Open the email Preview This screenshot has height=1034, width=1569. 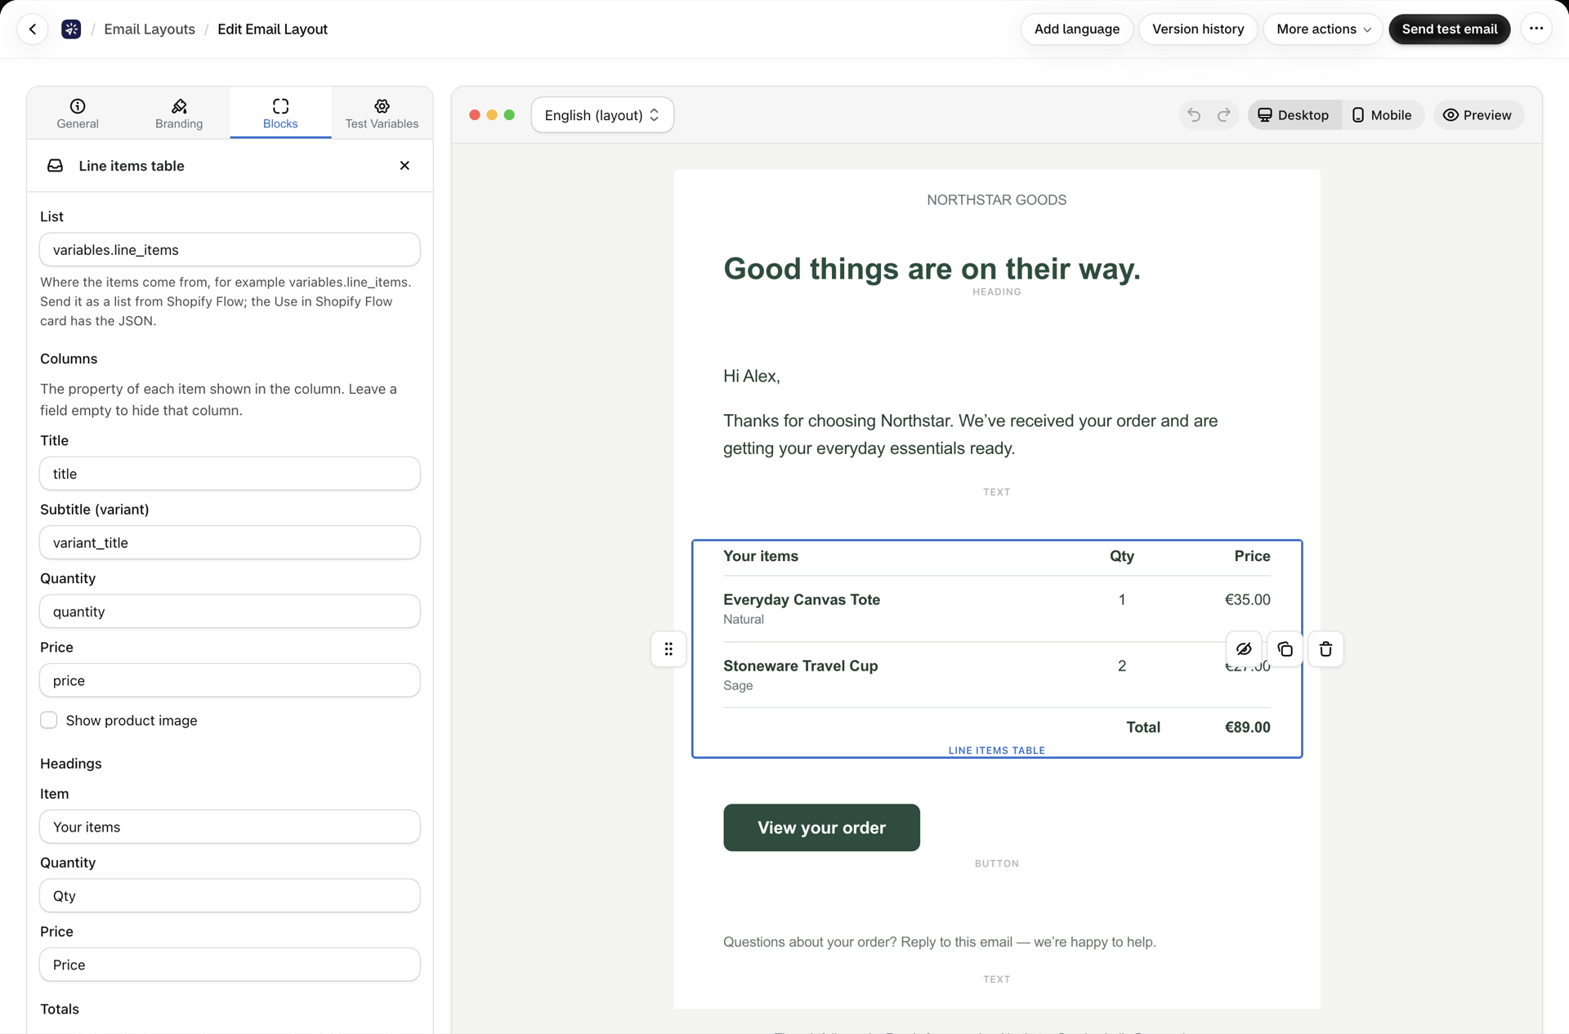[x=1477, y=115]
